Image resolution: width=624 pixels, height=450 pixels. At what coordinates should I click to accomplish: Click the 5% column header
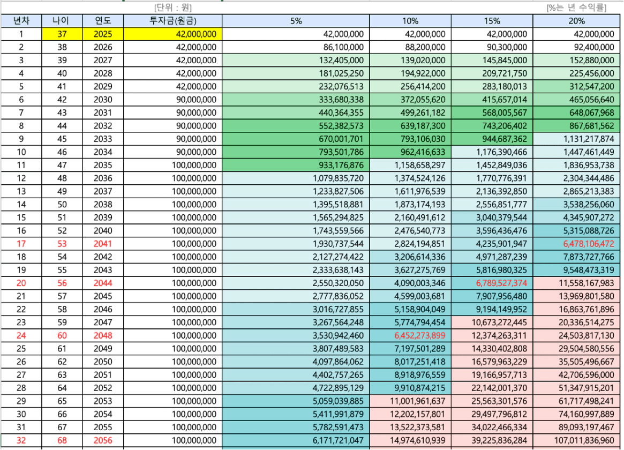click(x=296, y=21)
